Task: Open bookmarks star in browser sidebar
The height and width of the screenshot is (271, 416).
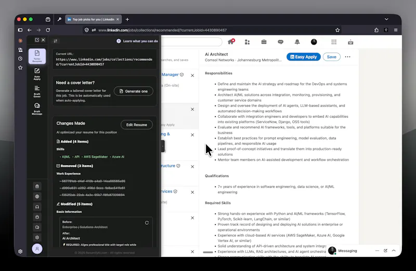Action: [20, 67]
